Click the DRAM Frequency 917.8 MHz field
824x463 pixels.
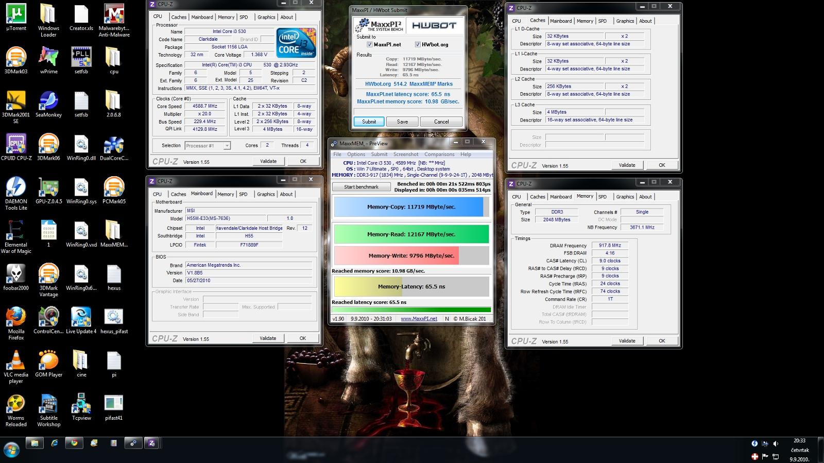(610, 246)
